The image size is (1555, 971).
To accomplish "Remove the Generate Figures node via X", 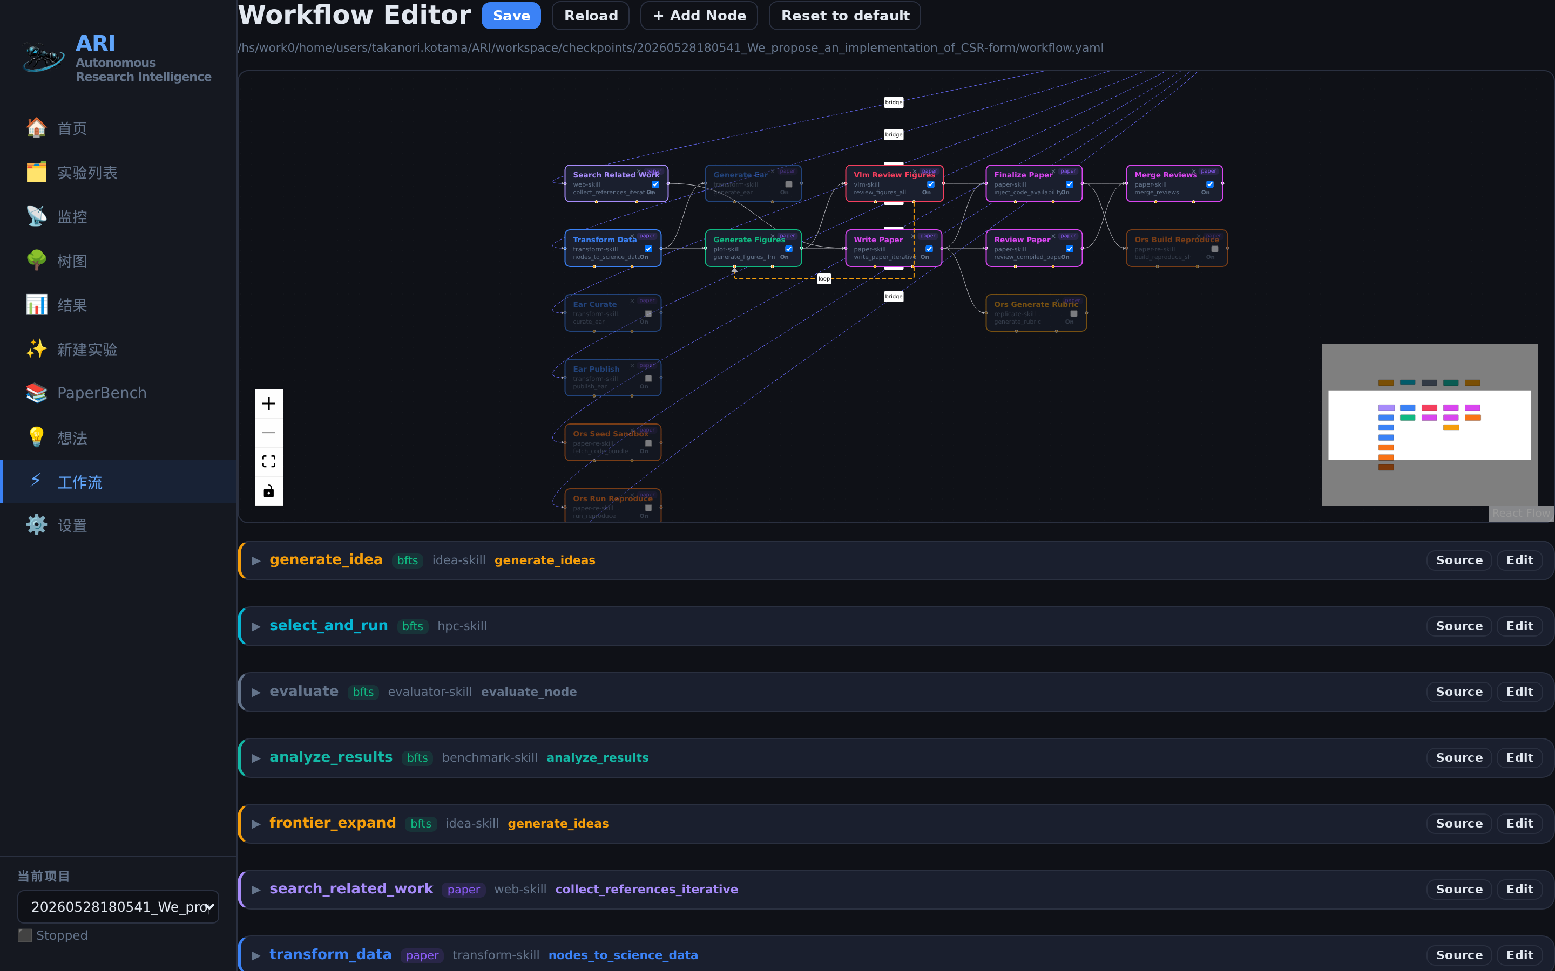I will click(772, 236).
